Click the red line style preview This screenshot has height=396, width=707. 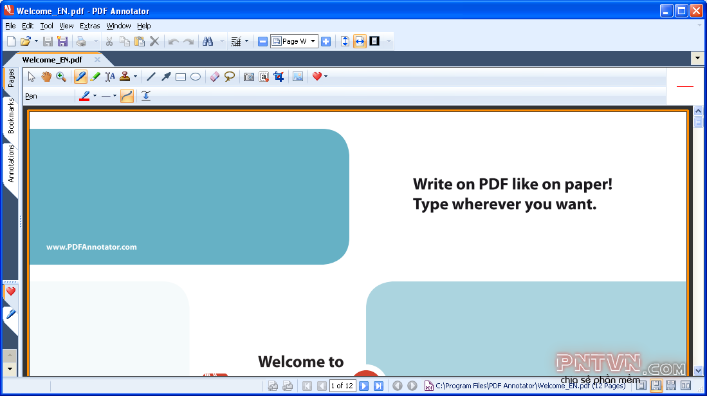tap(685, 86)
